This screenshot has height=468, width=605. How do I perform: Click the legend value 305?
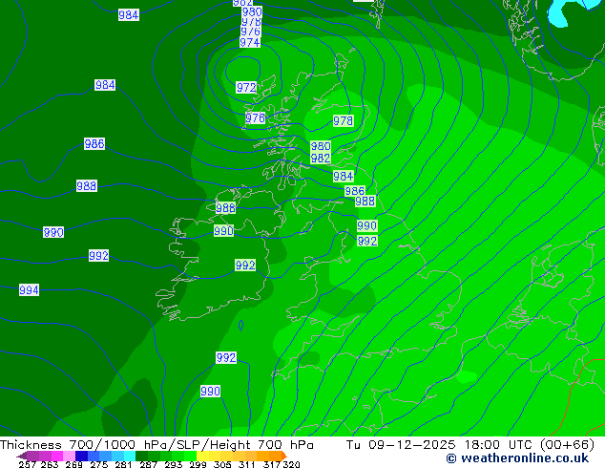point(222,464)
